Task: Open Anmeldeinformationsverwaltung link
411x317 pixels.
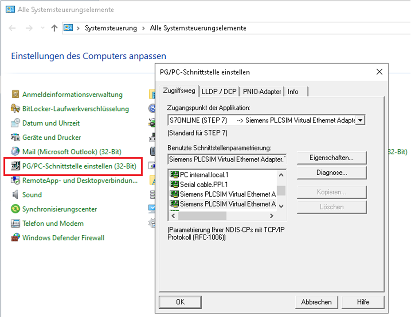Action: point(72,94)
